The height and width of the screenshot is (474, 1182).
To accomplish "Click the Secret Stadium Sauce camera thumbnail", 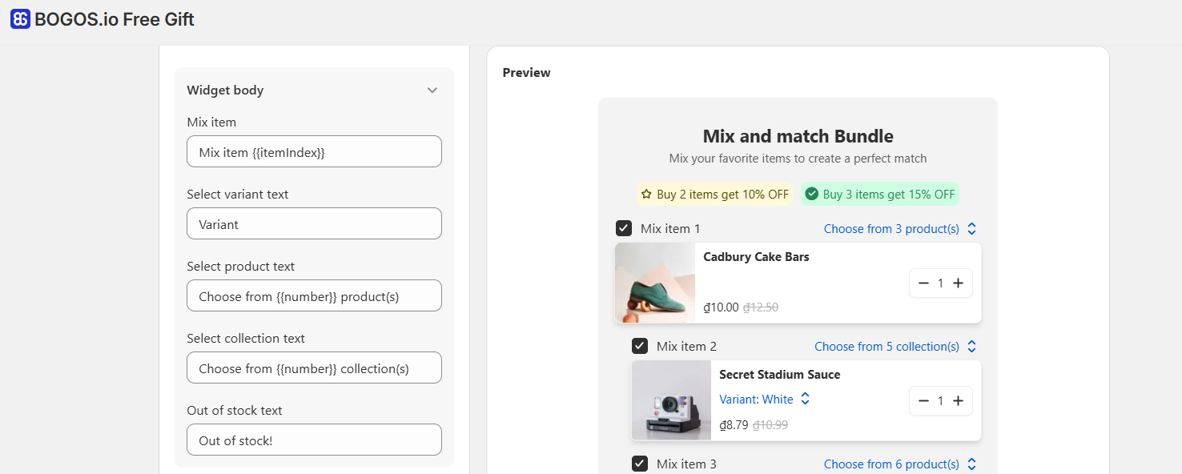I will click(x=671, y=400).
